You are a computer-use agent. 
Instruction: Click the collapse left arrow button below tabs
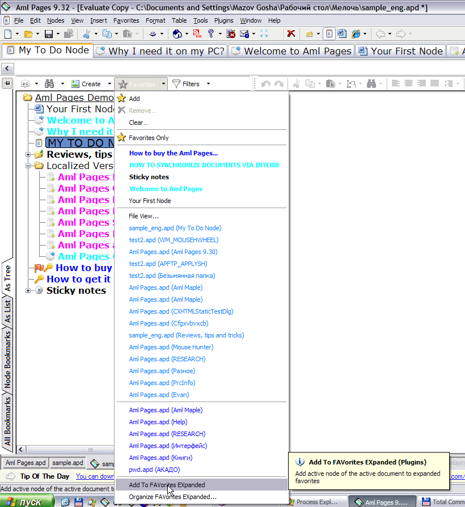7,69
